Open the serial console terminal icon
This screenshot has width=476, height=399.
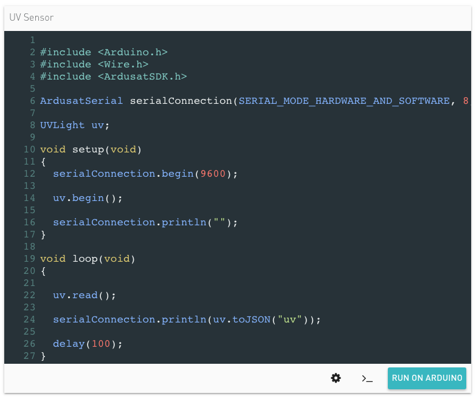click(367, 378)
